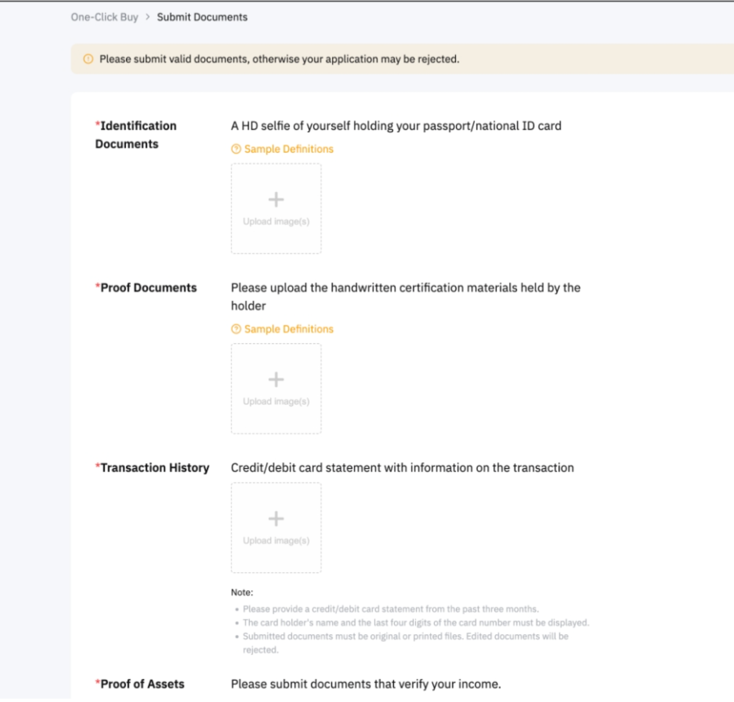Viewport: 734px width, 702px height.
Task: Open Sample Definitions link for Identification Documents
Action: tap(288, 149)
